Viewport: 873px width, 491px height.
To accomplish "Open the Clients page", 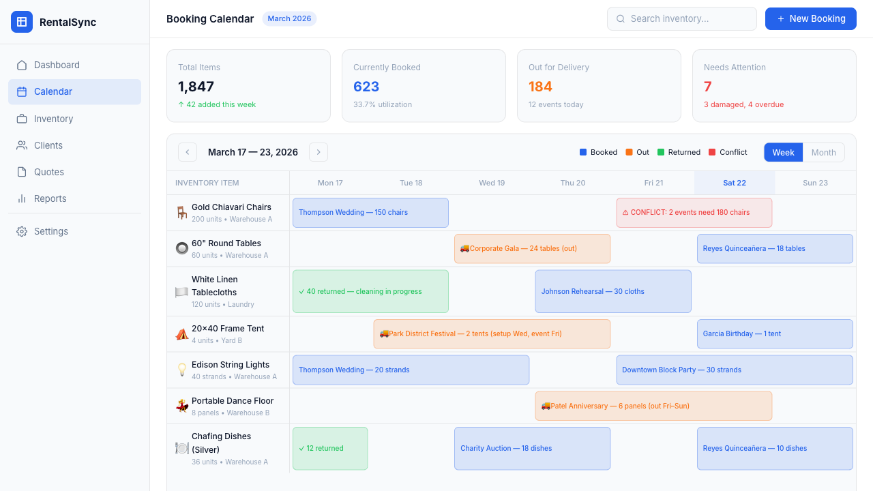I will (74, 145).
